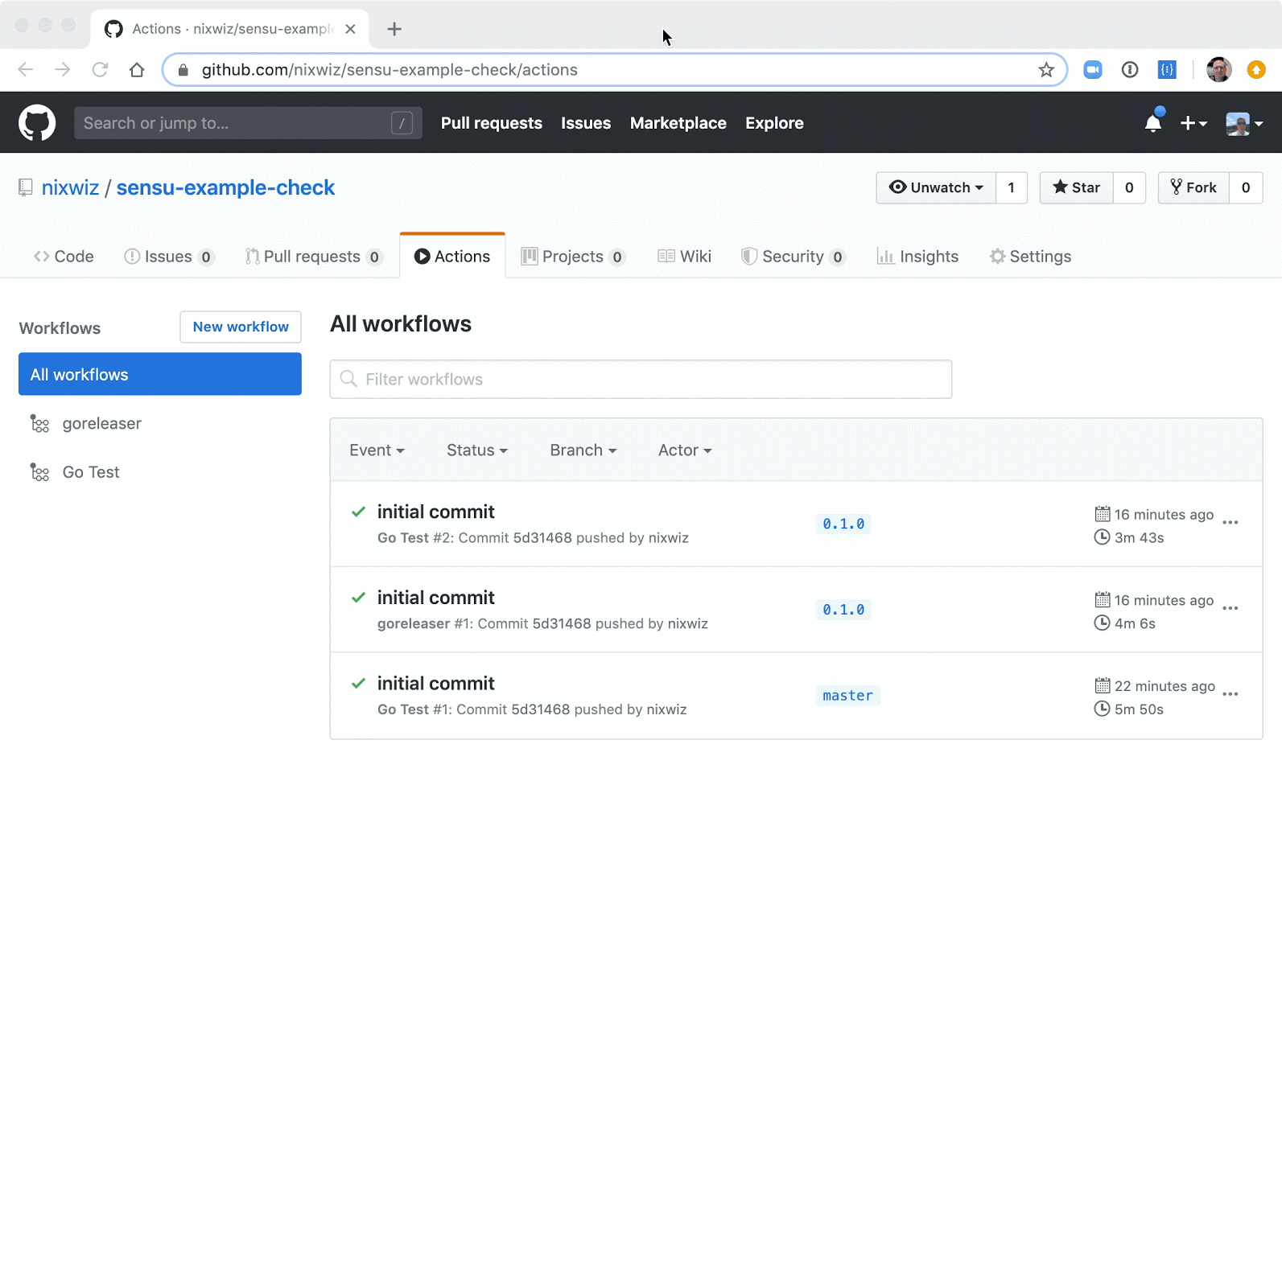1282x1287 pixels.
Task: Bookmark this page with the star icon
Action: [1046, 70]
